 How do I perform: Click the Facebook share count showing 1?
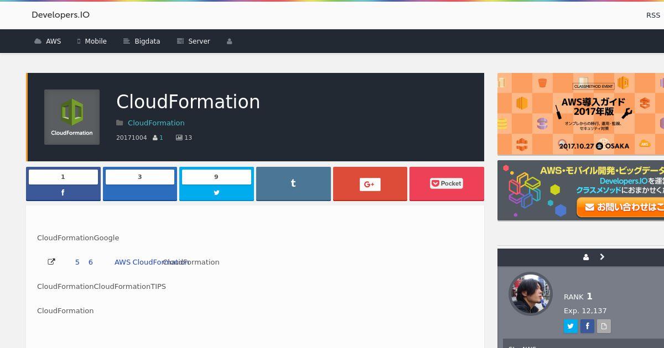63,177
